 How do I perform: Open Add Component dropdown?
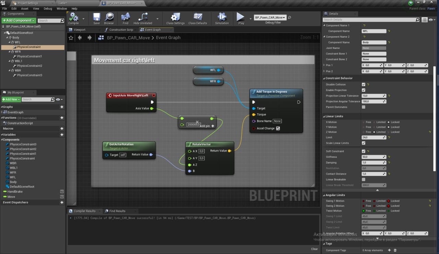pos(19,21)
